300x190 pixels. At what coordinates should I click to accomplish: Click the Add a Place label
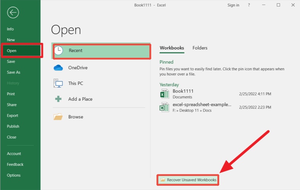point(80,99)
